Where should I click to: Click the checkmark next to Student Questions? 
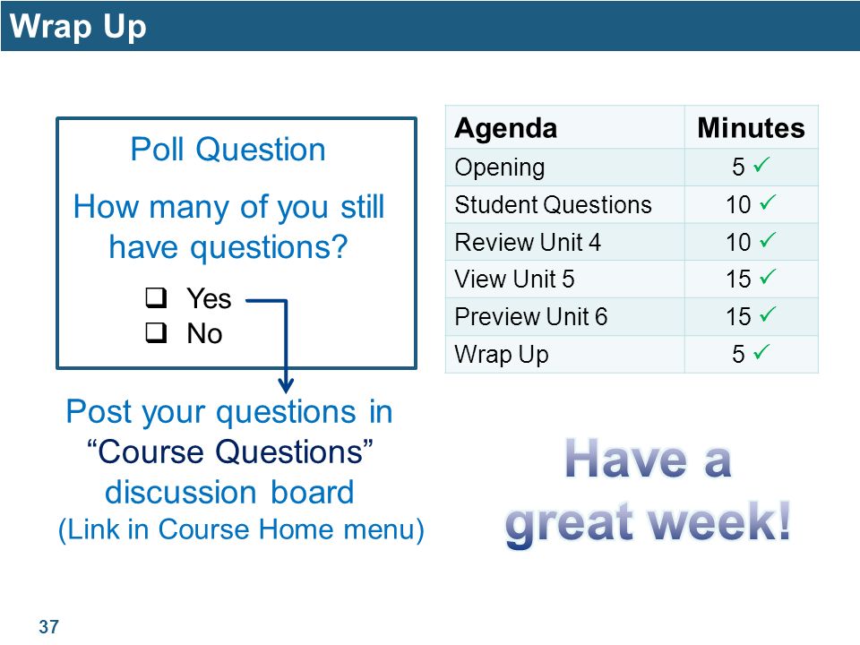(x=768, y=202)
